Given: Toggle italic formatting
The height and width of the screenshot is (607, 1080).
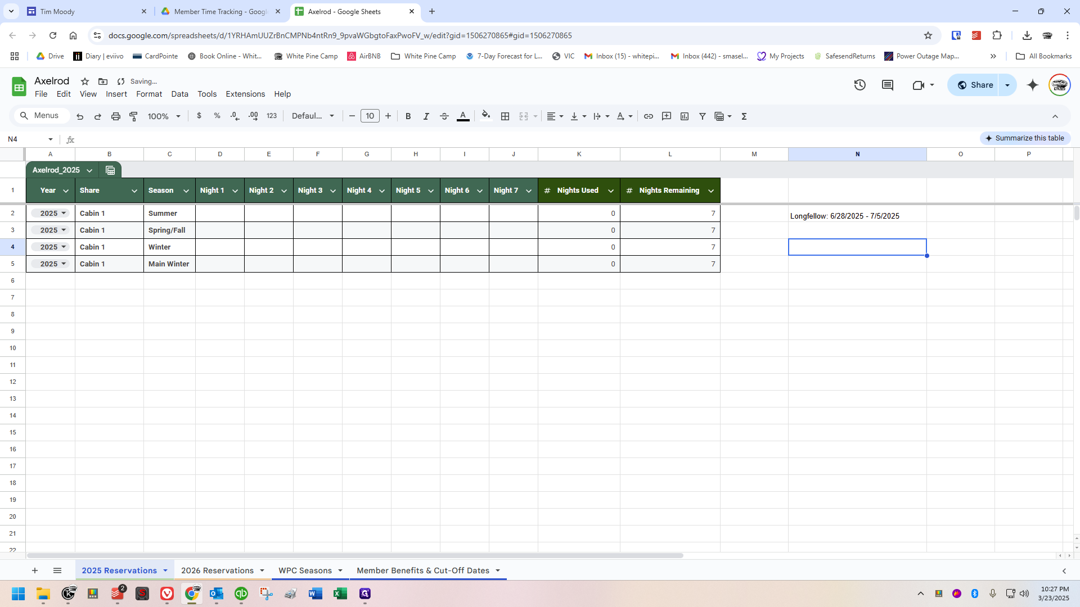Looking at the screenshot, I should tap(426, 116).
